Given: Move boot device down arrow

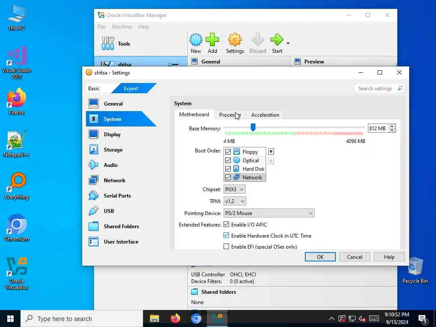Looking at the screenshot, I should click(x=271, y=161).
